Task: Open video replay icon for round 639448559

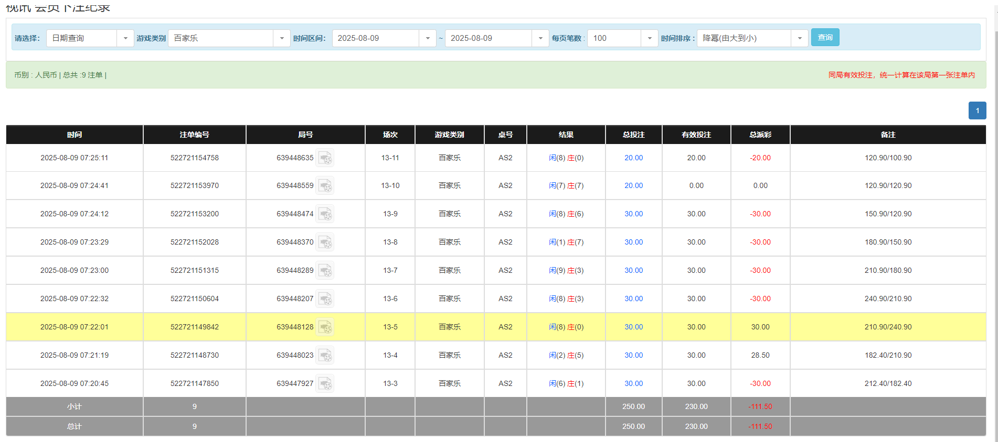Action: click(x=325, y=186)
